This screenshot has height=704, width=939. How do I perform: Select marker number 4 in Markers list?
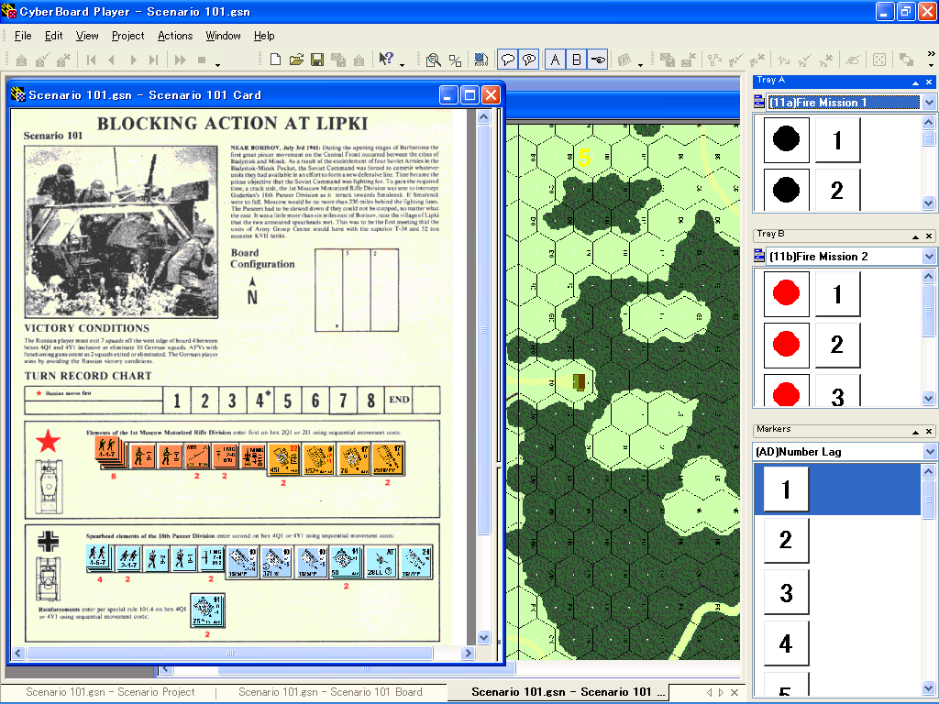[x=786, y=643]
